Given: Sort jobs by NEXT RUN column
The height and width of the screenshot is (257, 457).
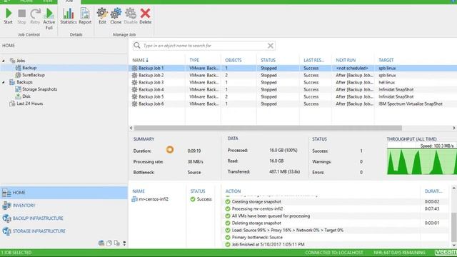Looking at the screenshot, I should pyautogui.click(x=346, y=60).
